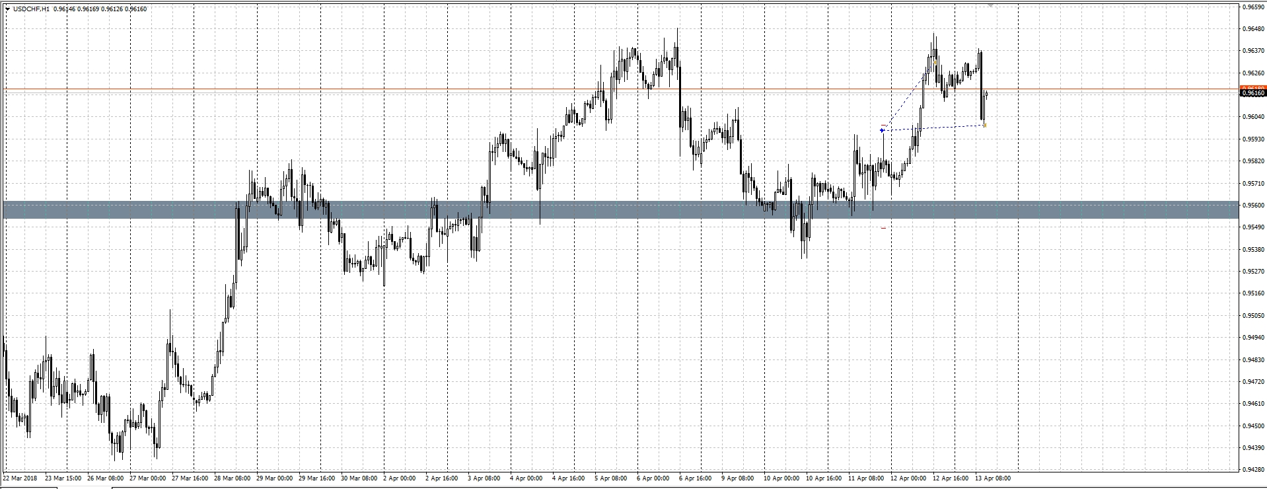The width and height of the screenshot is (1267, 489).
Task: Click the 12 Apr 16:00 time axis label
Action: pyautogui.click(x=951, y=478)
